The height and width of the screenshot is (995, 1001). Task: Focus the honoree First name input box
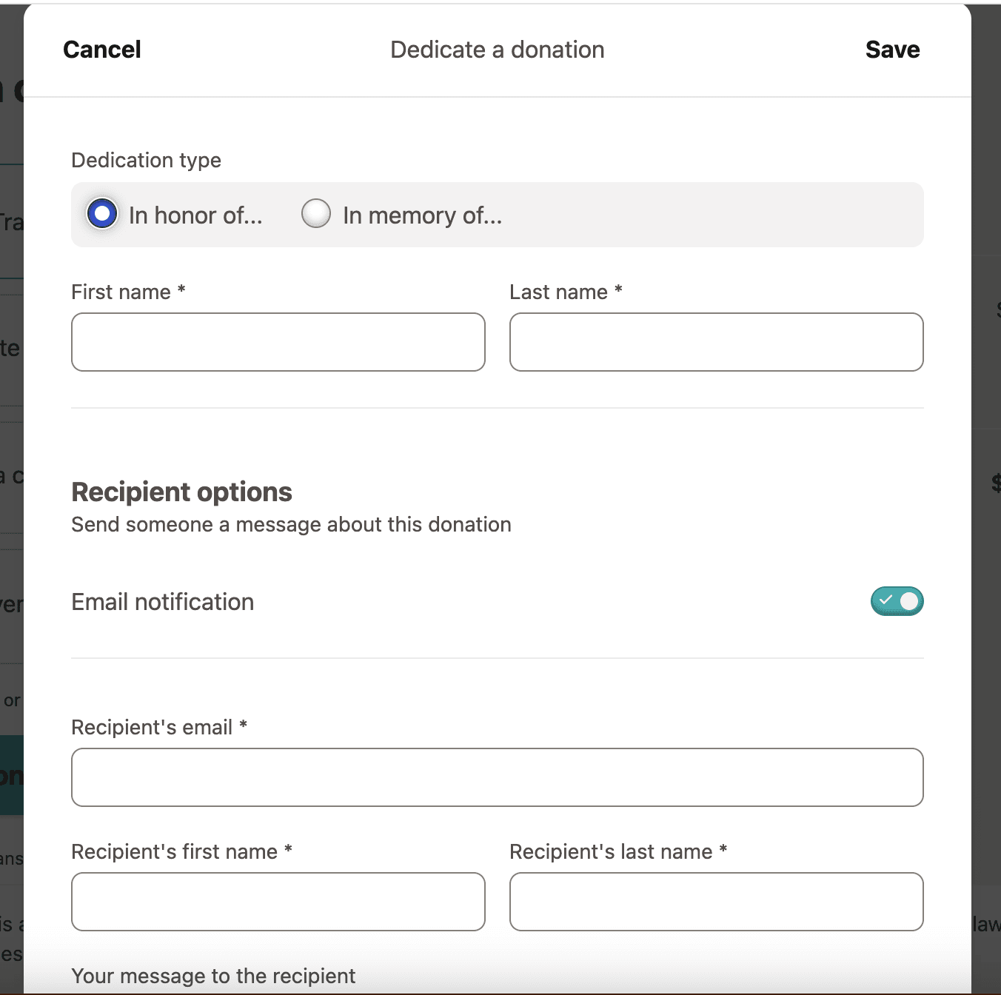278,342
